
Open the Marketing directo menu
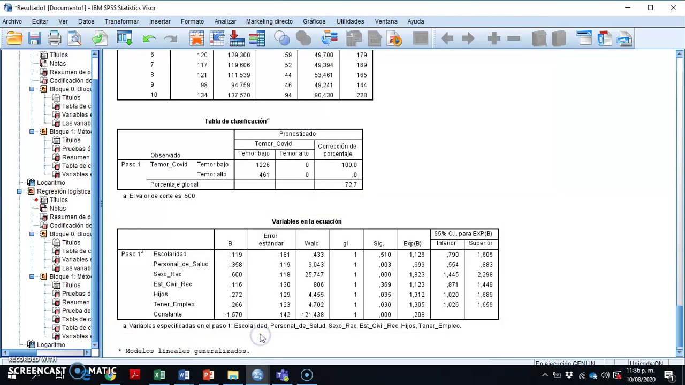269,21
